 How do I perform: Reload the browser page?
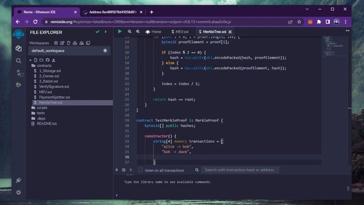35,22
